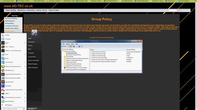The height and width of the screenshot is (110, 197).
Task: Open the arrow next to Shut down
Action: pyautogui.click(x=36, y=109)
